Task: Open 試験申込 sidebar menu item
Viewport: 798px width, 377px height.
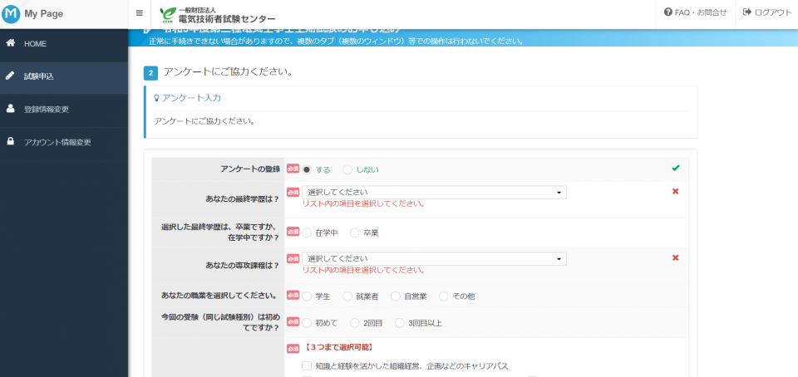Action: [x=38, y=76]
